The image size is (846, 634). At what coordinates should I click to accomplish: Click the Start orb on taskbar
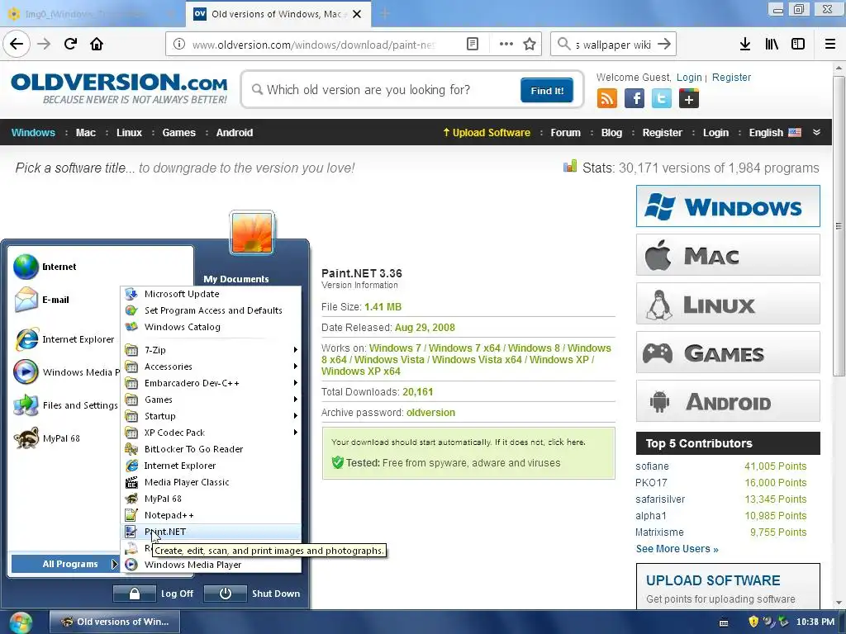point(21,622)
